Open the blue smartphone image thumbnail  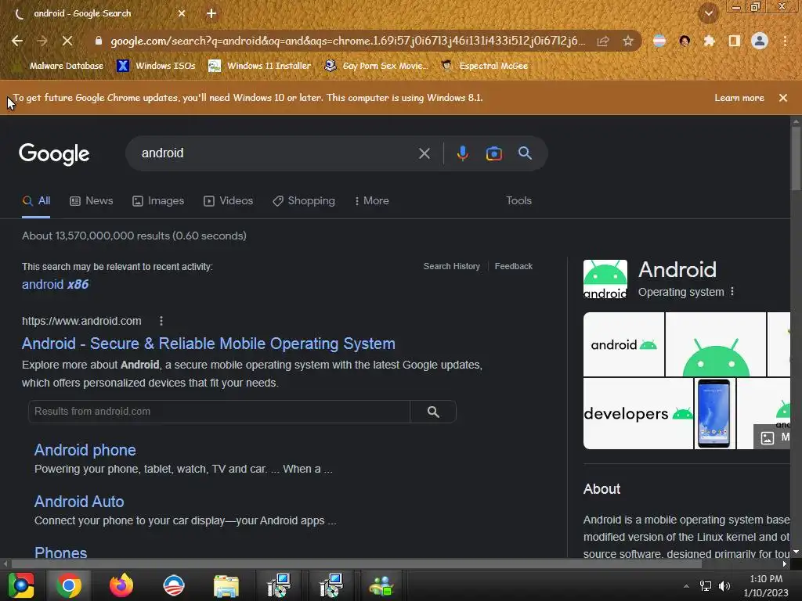click(x=714, y=413)
